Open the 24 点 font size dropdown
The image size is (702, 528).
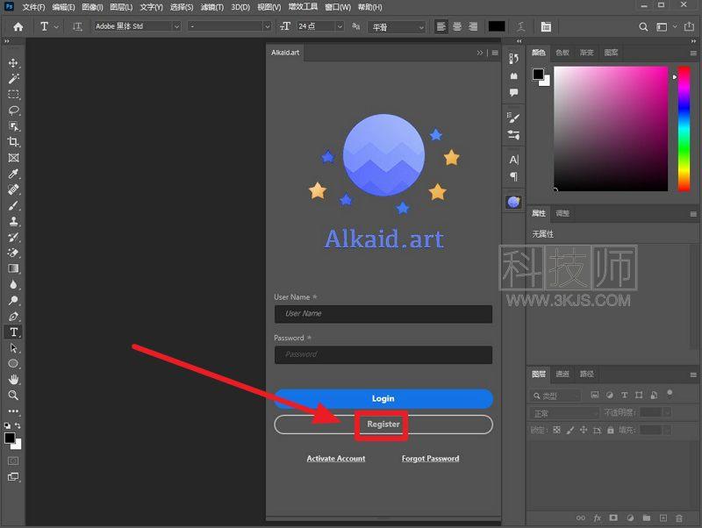pos(340,26)
